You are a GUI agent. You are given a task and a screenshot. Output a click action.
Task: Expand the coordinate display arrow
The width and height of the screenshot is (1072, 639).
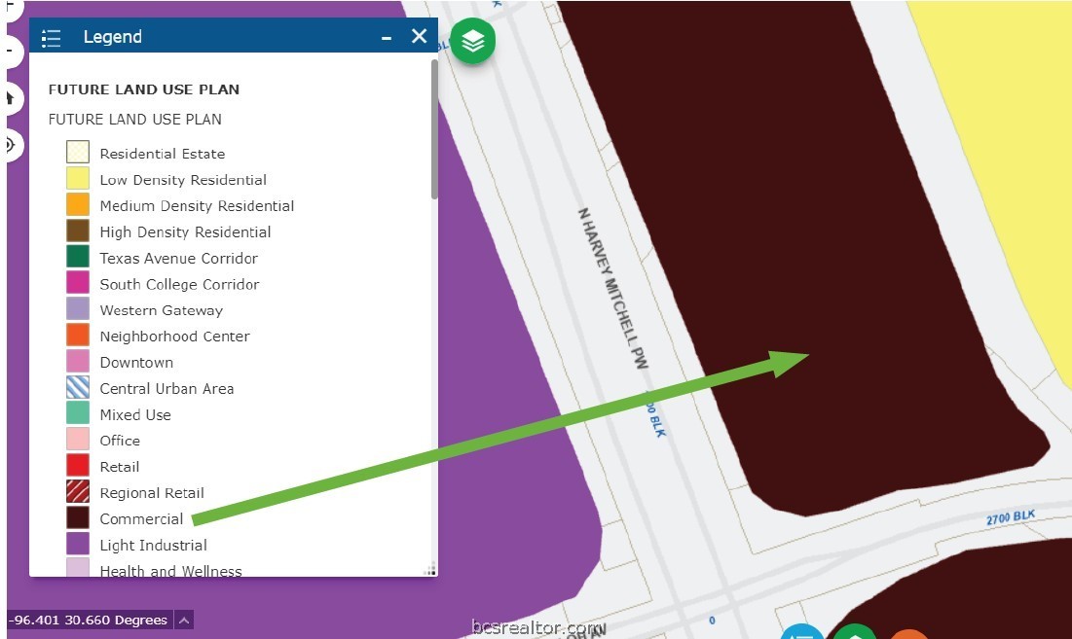click(184, 621)
